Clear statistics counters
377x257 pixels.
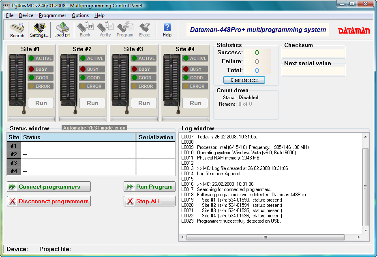pos(244,80)
